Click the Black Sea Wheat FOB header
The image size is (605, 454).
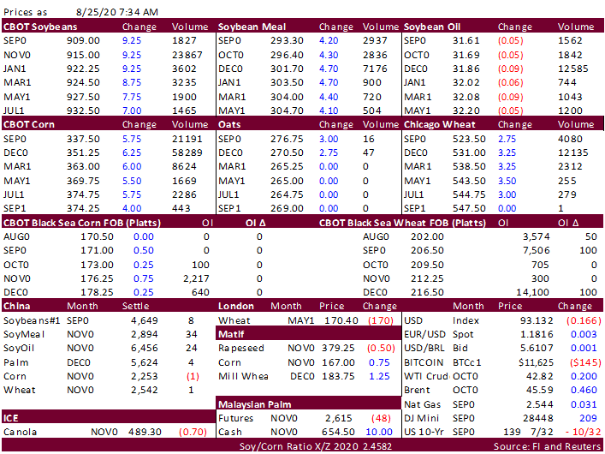[x=402, y=223]
